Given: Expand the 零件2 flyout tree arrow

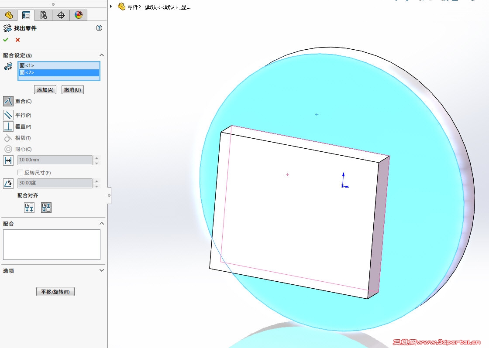Looking at the screenshot, I should pyautogui.click(x=111, y=6).
